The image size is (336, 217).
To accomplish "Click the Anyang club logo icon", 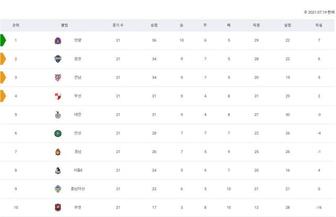I will pos(58,40).
